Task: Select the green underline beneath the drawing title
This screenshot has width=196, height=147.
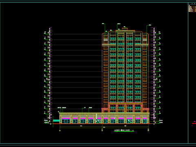Action: pyautogui.click(x=124, y=131)
